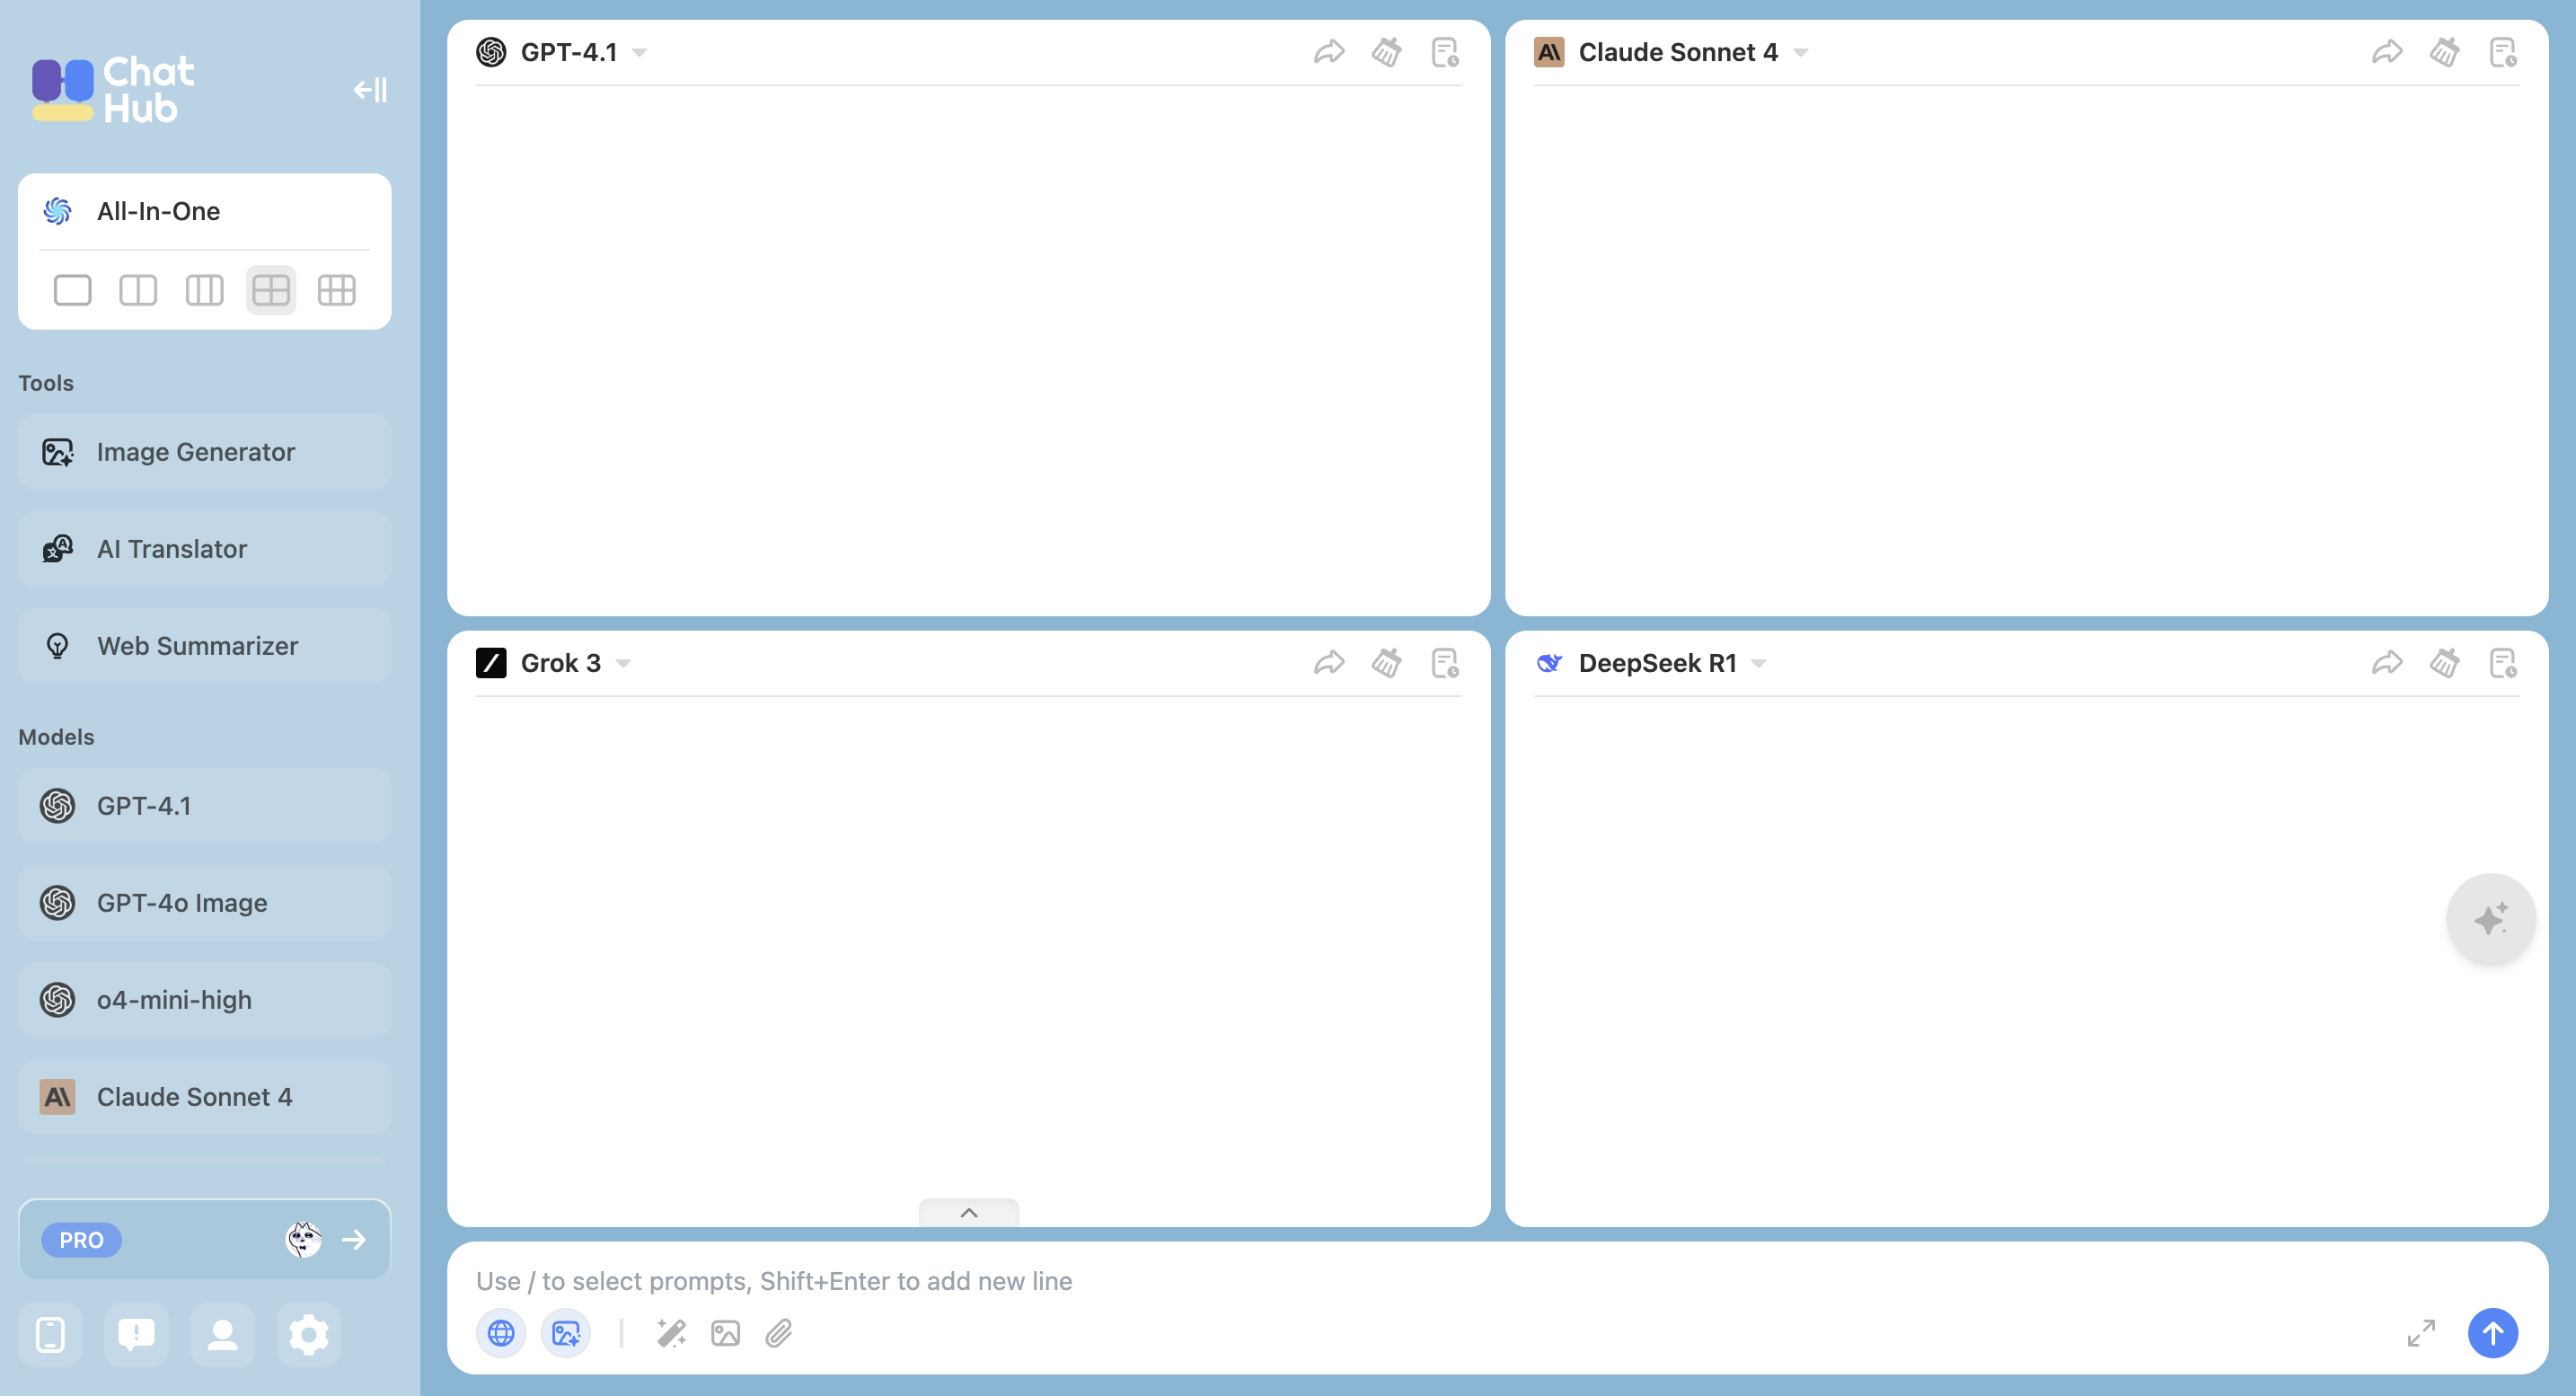
Task: Upload an image via picture icon
Action: click(x=725, y=1333)
